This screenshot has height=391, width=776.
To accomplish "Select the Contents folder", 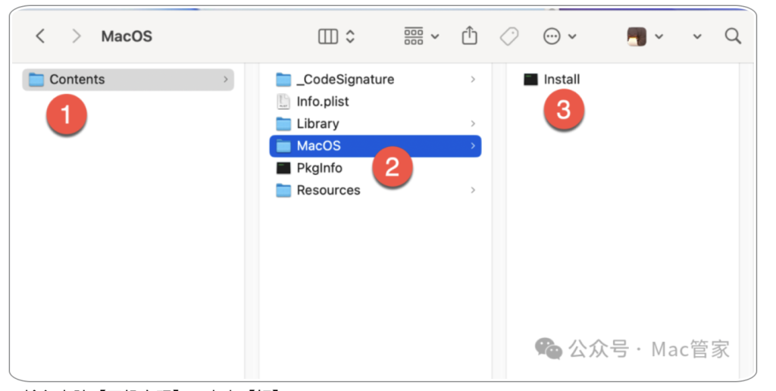I will point(77,80).
